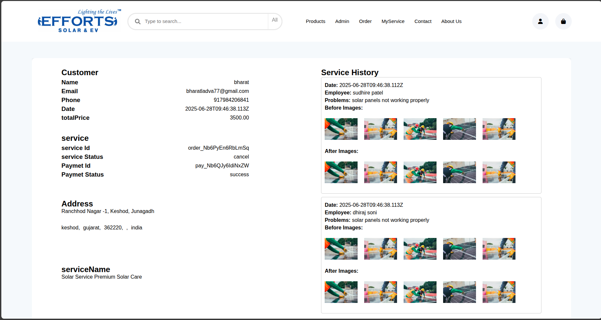Click the search magnifier icon
The image size is (601, 320).
tap(138, 21)
